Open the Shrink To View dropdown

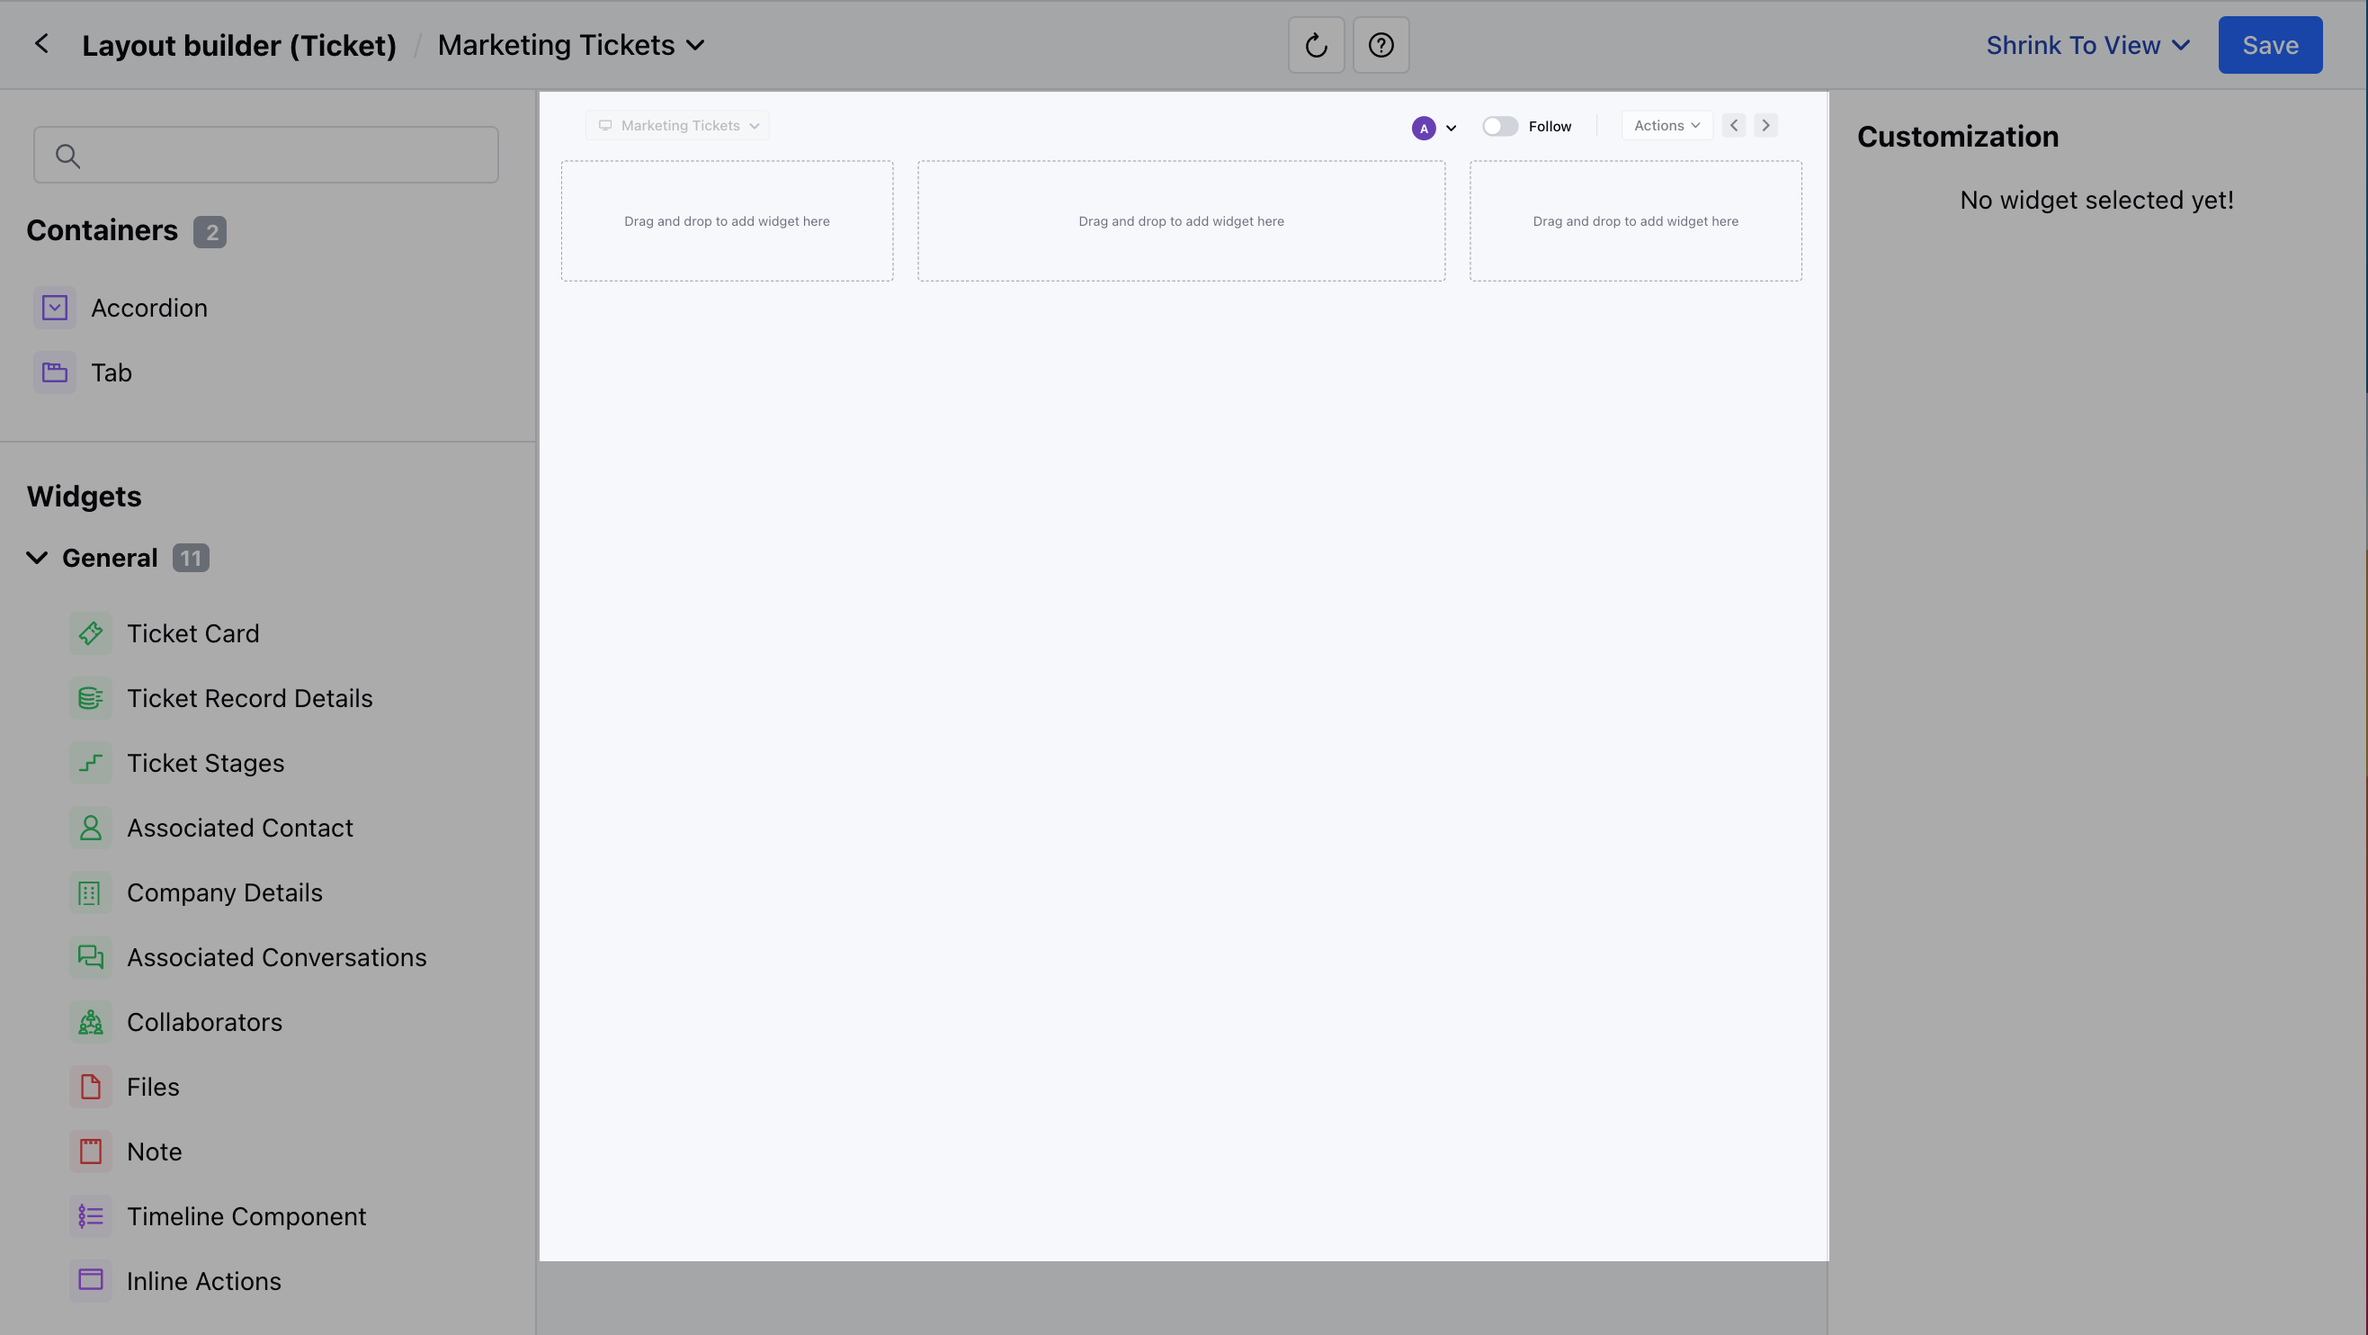[x=2087, y=44]
